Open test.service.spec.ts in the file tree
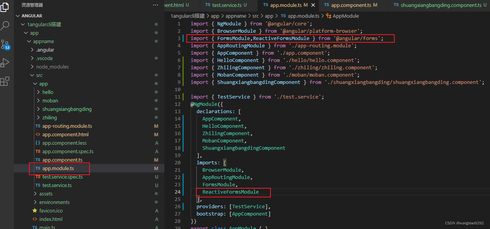490x229 pixels. [63, 177]
